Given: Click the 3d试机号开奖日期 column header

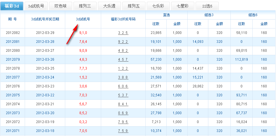Looking at the screenshot, I should (45, 19).
